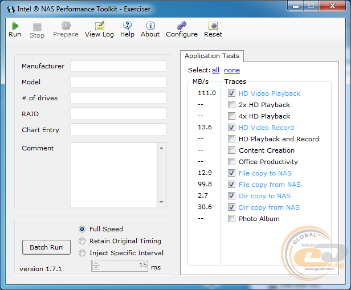Click the Application Tests tab
351x290 pixels.
[x=212, y=56]
